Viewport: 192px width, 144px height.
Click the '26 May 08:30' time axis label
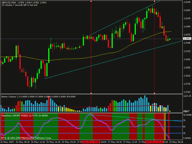point(23,142)
